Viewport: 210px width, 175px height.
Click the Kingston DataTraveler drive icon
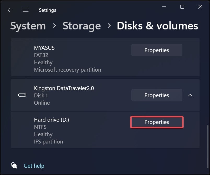tap(22, 95)
